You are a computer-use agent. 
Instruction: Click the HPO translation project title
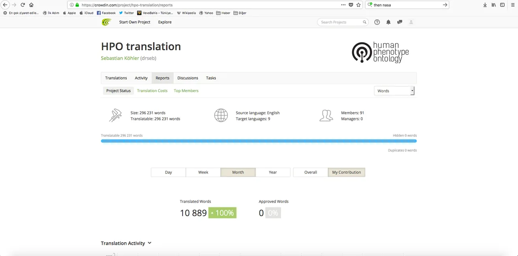pos(141,46)
